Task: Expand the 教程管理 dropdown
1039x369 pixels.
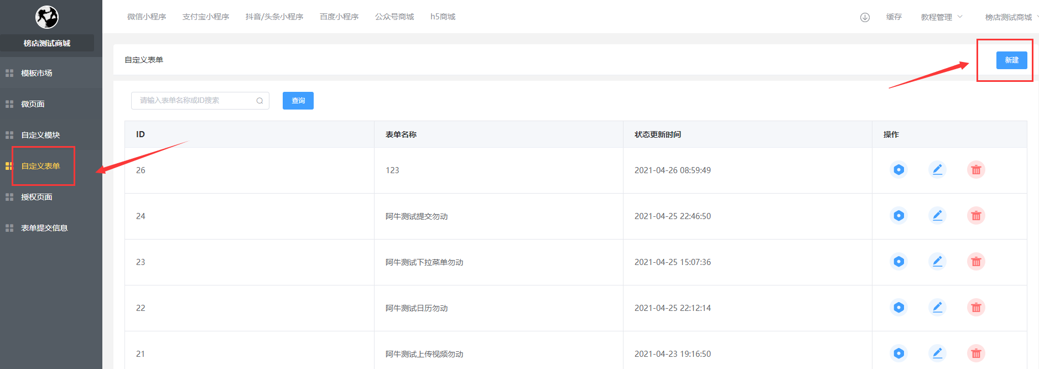Action: click(x=942, y=17)
